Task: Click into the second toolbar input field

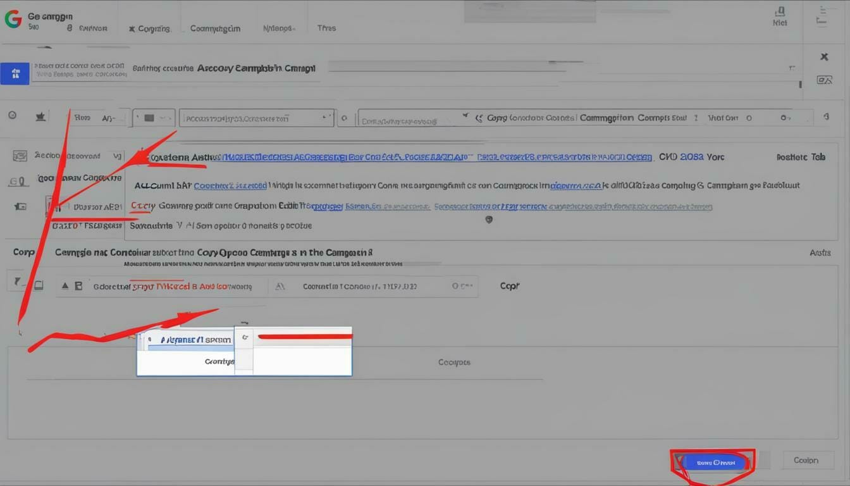Action: 413,118
